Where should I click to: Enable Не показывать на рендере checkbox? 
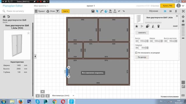[136, 53]
